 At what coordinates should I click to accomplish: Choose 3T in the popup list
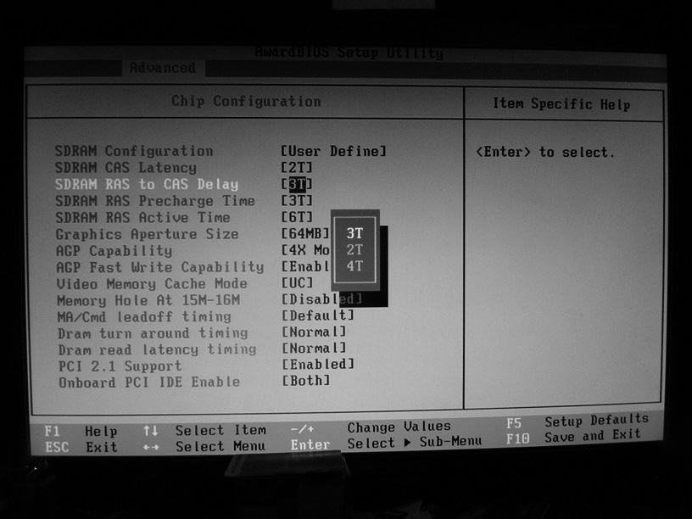(354, 233)
